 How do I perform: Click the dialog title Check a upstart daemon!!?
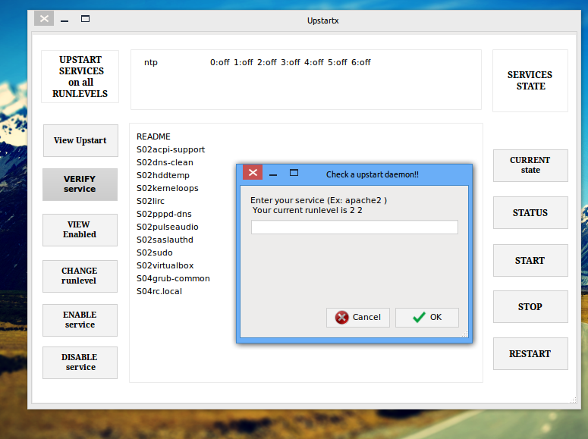pyautogui.click(x=373, y=174)
